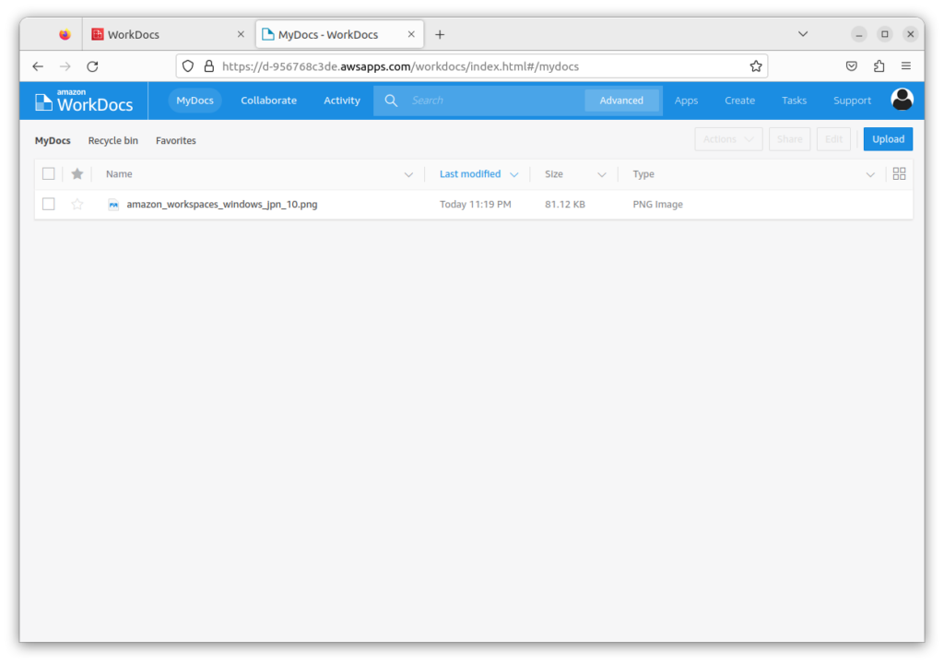Click the search magnifier icon
The height and width of the screenshot is (664, 944).
tap(391, 100)
